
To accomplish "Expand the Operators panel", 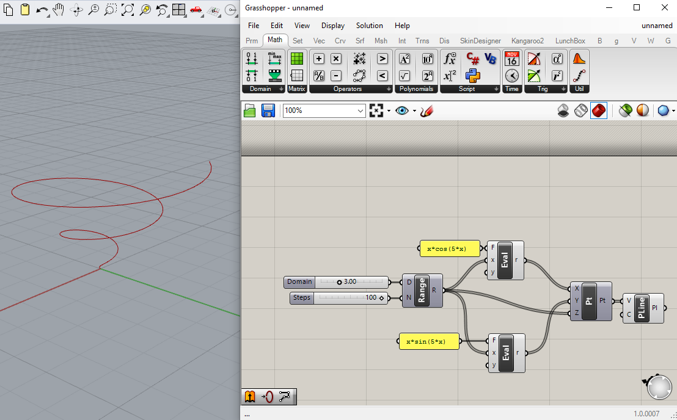I will pos(389,89).
